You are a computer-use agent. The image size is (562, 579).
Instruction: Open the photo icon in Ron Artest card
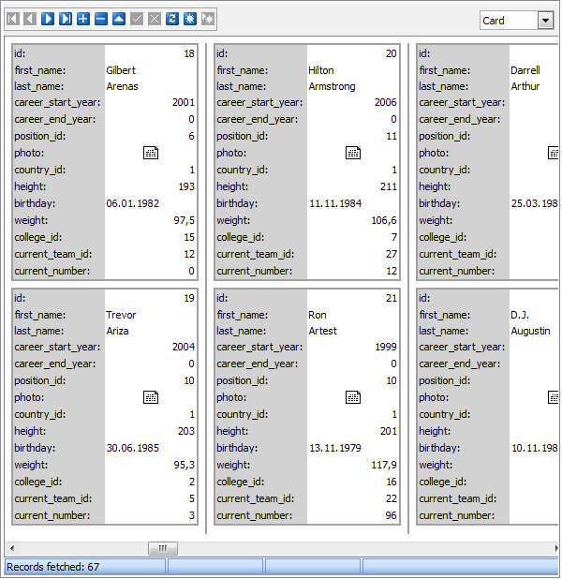pos(353,397)
